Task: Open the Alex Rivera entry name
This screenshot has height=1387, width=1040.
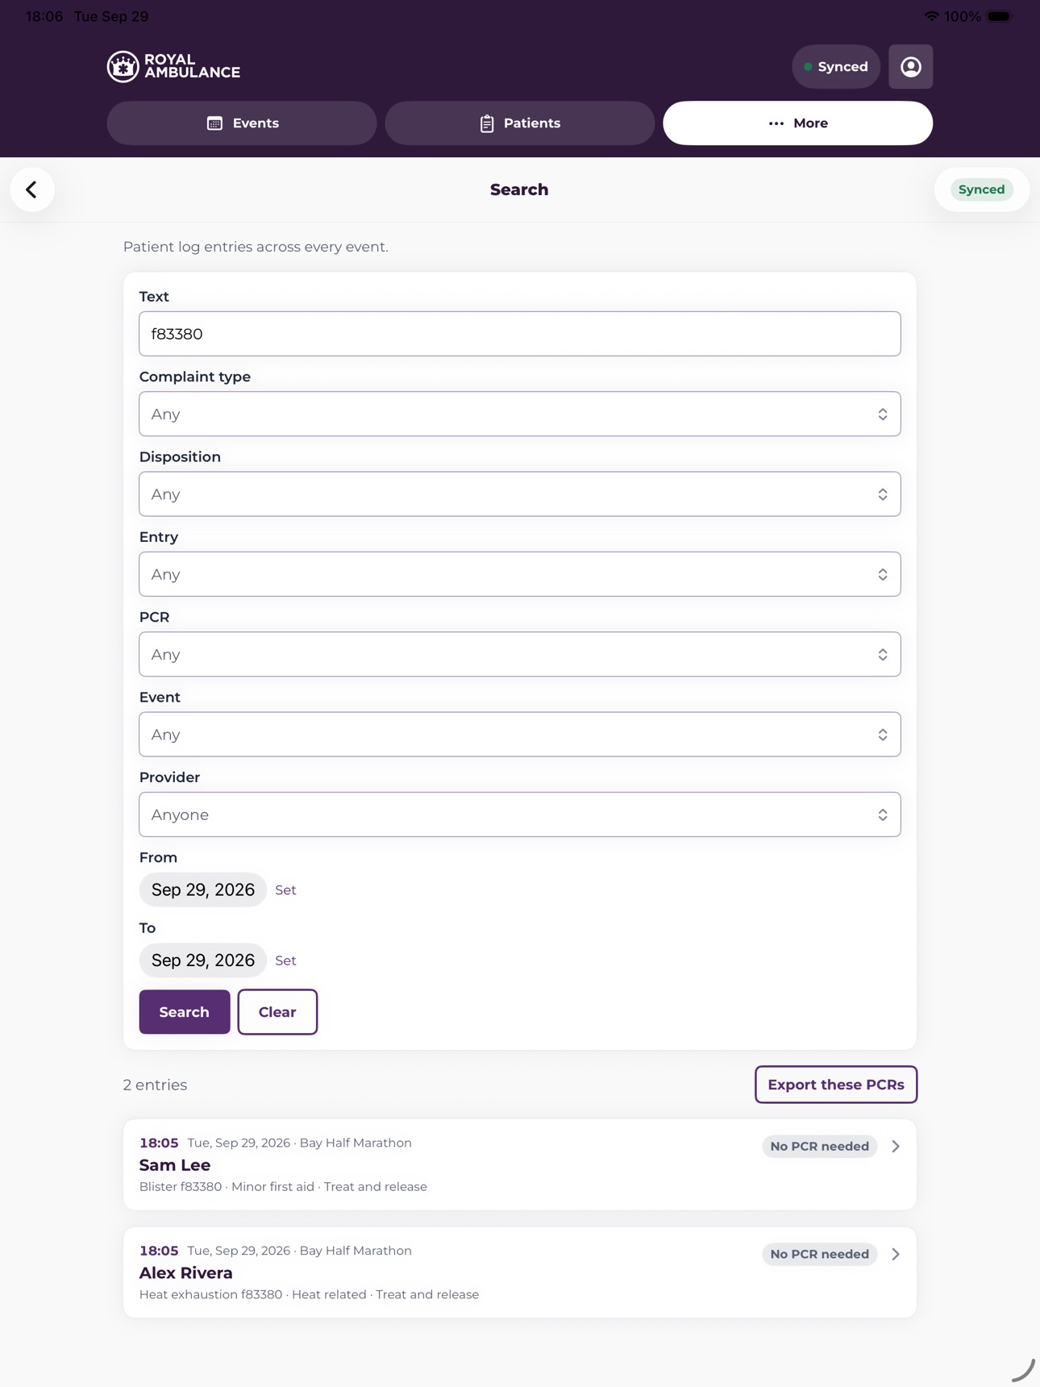Action: (x=186, y=1273)
